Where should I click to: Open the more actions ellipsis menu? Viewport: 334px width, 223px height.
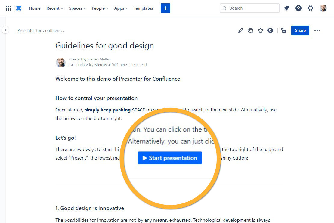(x=317, y=30)
